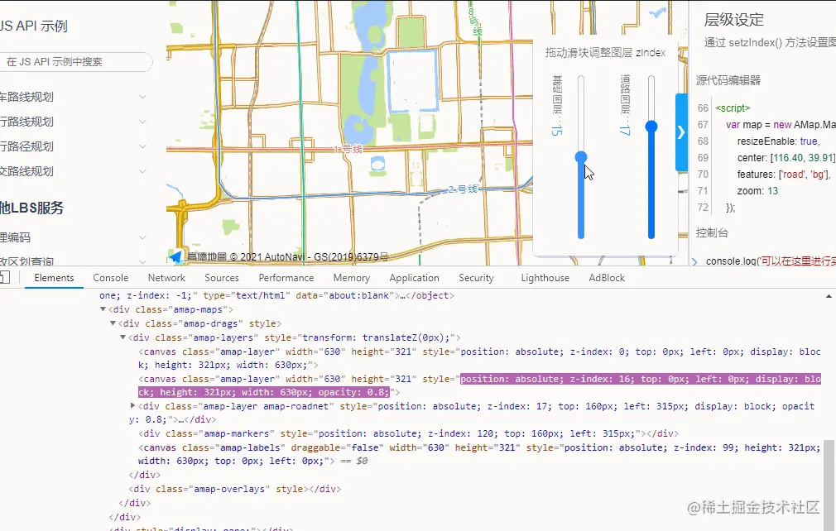Image resolution: width=836 pixels, height=531 pixels.
Task: Open the Elements tab
Action: tap(54, 277)
